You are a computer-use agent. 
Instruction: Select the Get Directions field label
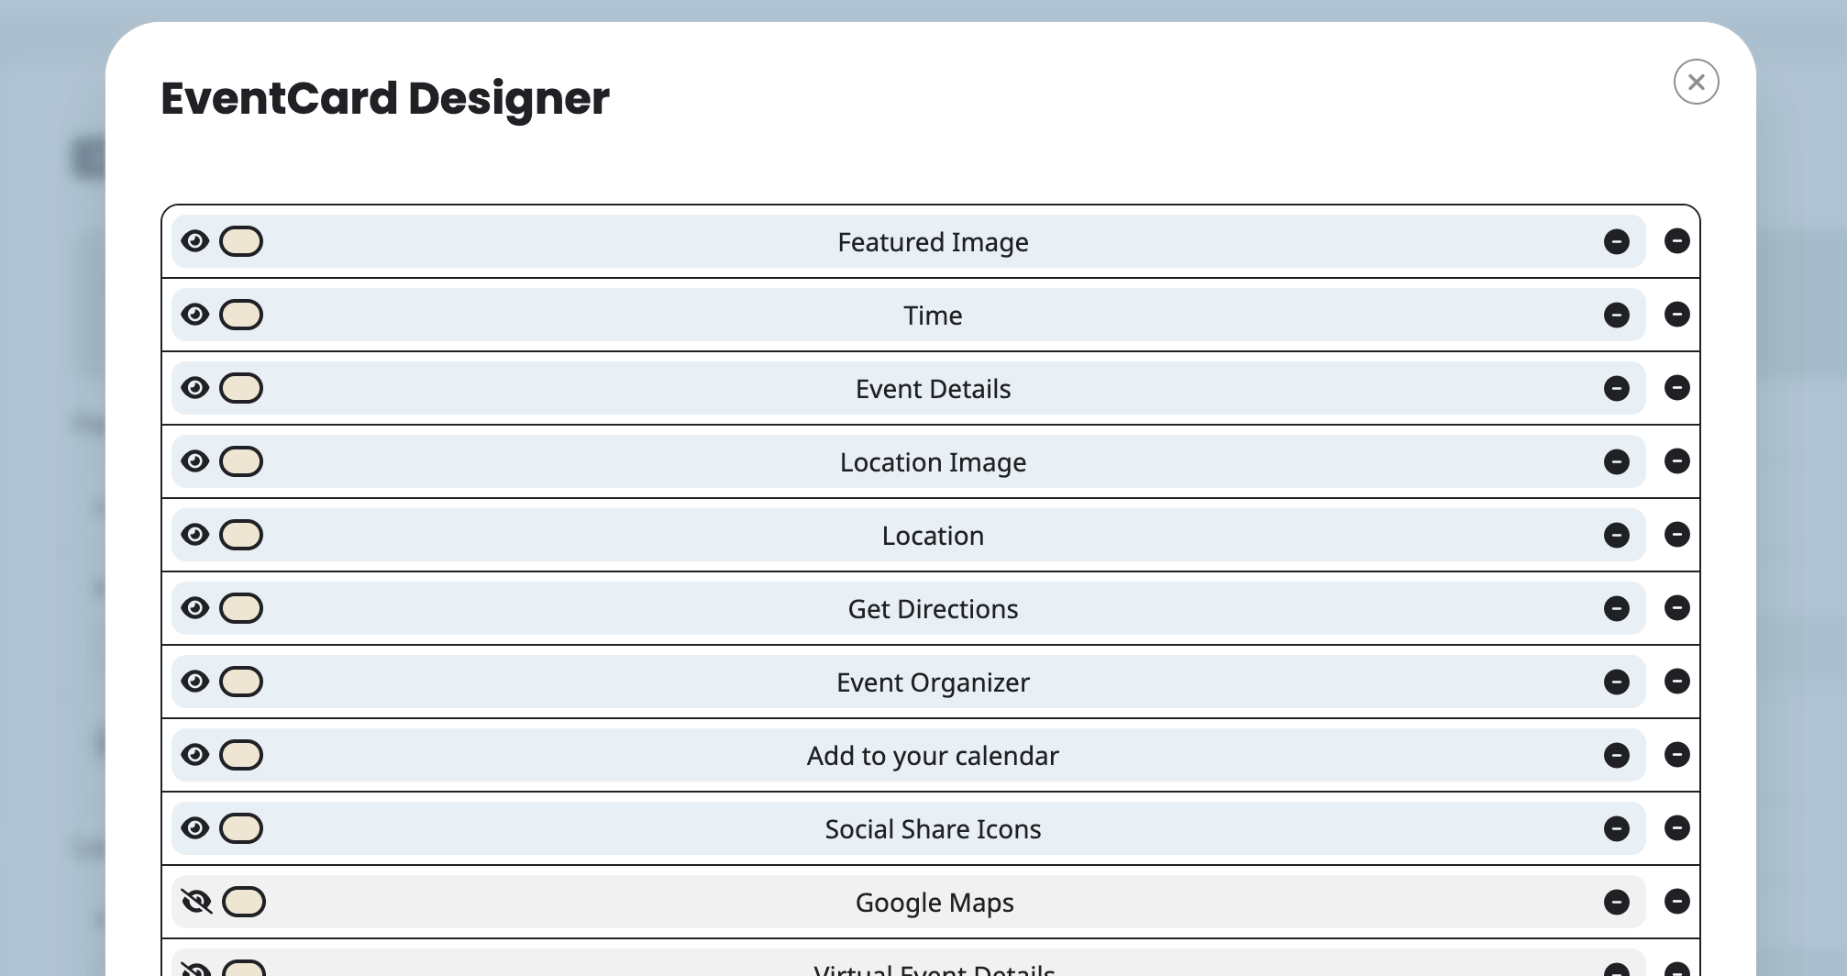coord(933,609)
